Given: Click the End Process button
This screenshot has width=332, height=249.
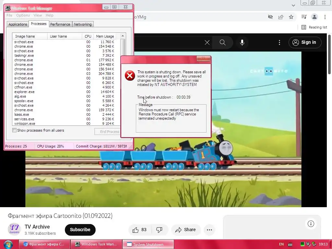Looking at the screenshot, I should coord(108,132).
